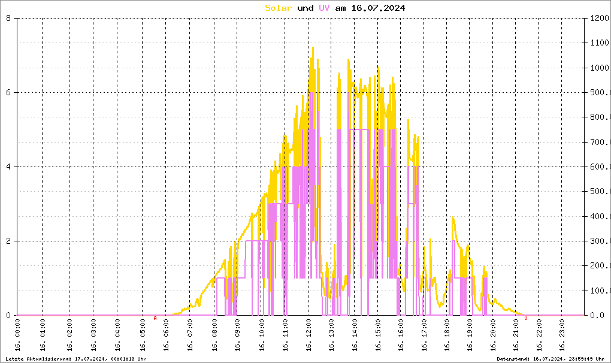This screenshot has height=363, width=611.
Task: Click the red 'A' sunrise marker on the x-axis
Action: pyautogui.click(x=155, y=318)
